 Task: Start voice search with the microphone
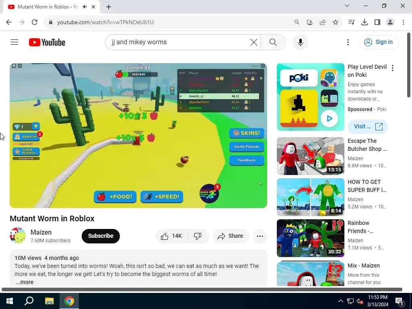[x=300, y=42]
